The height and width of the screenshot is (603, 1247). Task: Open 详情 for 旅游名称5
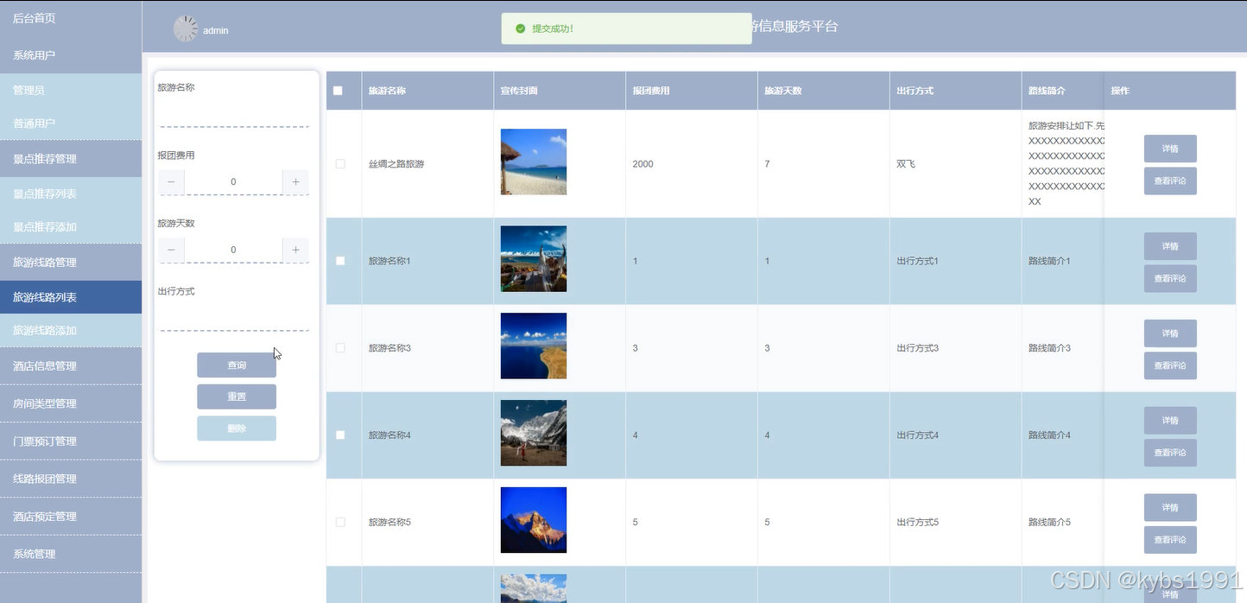coord(1170,507)
